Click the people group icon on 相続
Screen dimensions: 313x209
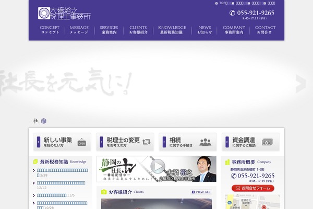pyautogui.click(x=205, y=142)
